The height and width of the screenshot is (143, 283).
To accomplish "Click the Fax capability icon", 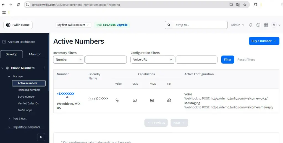I will 169,100.
